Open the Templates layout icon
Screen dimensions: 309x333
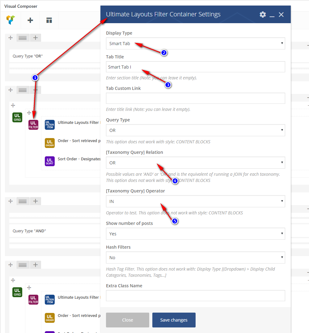click(x=49, y=20)
